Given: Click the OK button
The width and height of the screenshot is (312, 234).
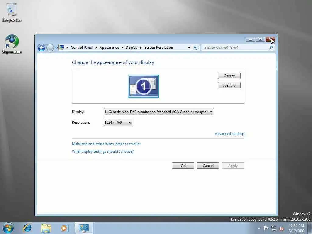Looking at the screenshot, I should click(x=183, y=165).
